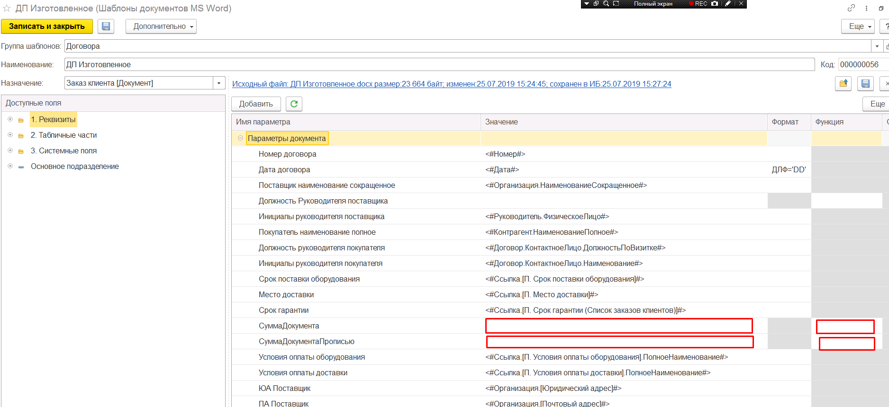Open the Назначение dropdown list
Image resolution: width=889 pixels, height=407 pixels.
[x=218, y=83]
